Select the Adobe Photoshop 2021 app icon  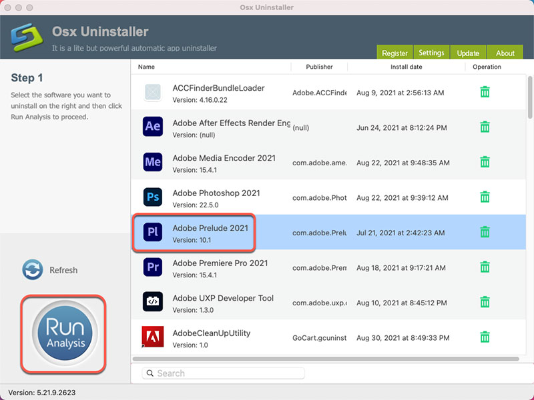[x=152, y=197]
